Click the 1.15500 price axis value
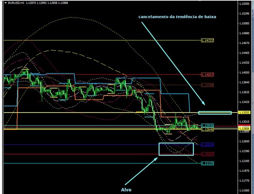This screenshot has width=254, height=194. [244, 4]
